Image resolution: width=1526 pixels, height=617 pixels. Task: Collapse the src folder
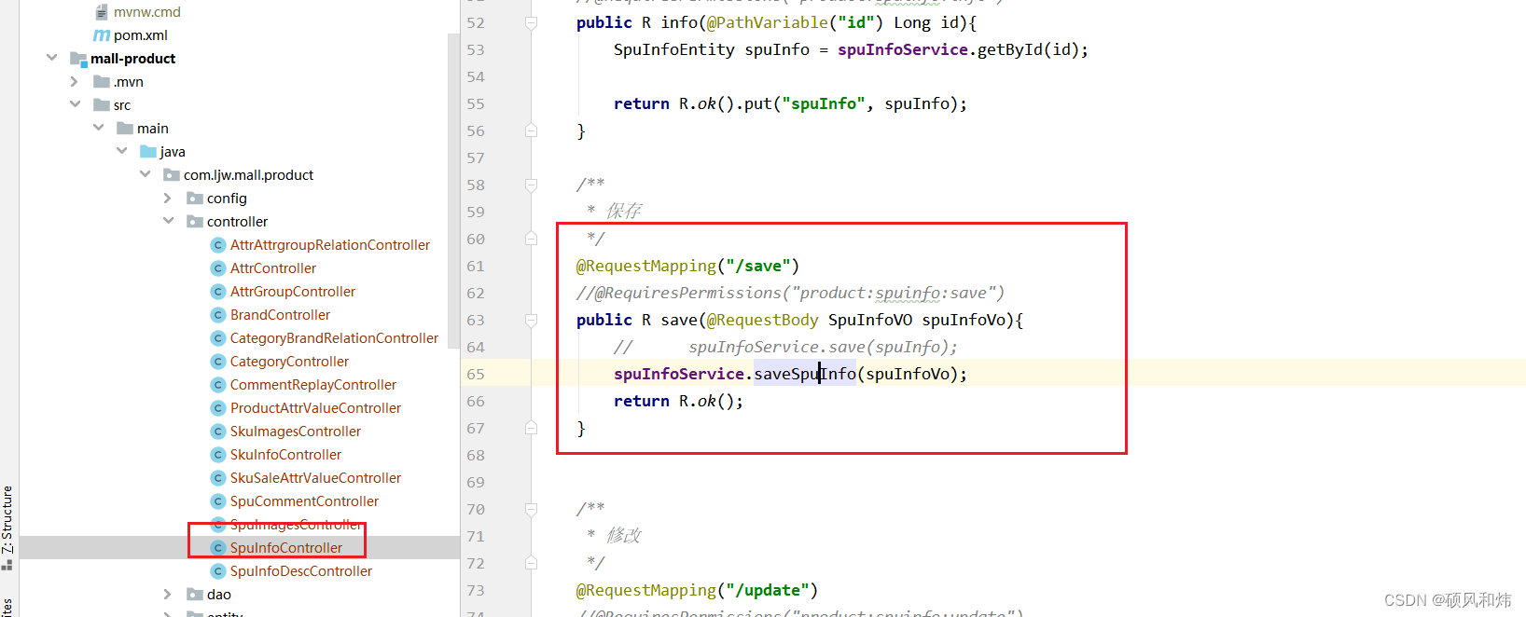pos(75,104)
